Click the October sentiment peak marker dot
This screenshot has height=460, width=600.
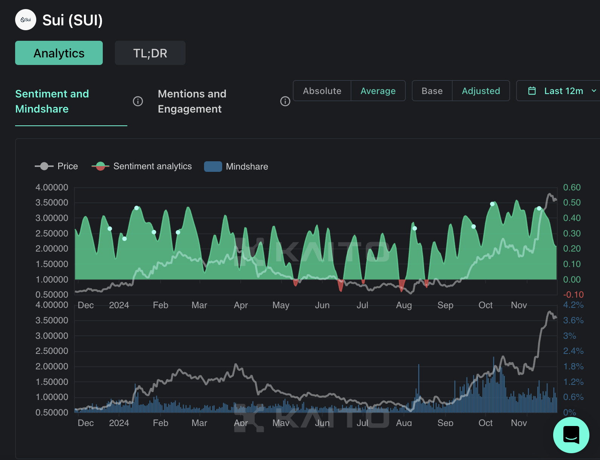(492, 204)
